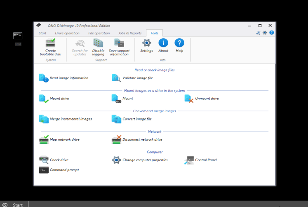Click the Unmount drive label

pos(207,99)
